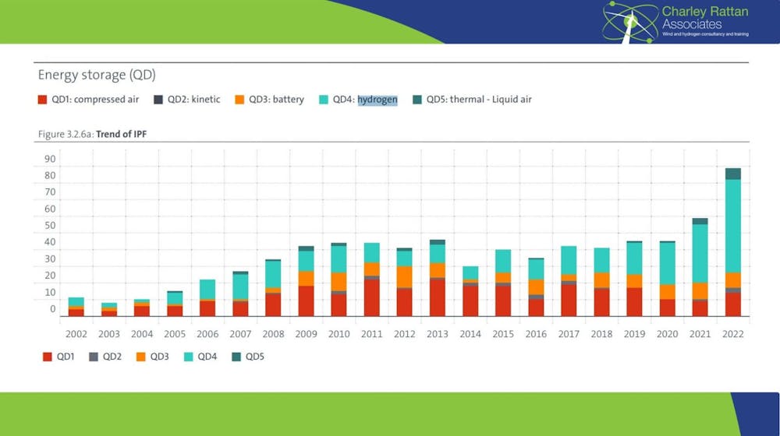Click the 2011 x-axis label
The height and width of the screenshot is (436, 780).
coord(371,334)
